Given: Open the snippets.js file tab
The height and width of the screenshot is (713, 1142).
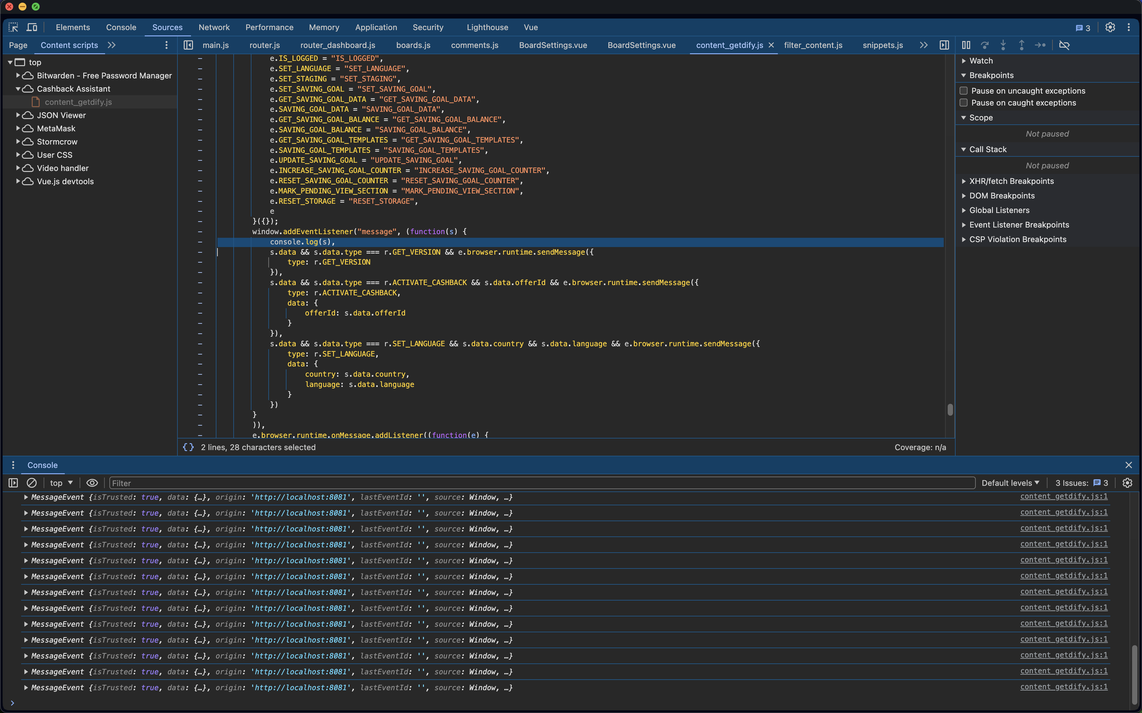Looking at the screenshot, I should tap(882, 45).
